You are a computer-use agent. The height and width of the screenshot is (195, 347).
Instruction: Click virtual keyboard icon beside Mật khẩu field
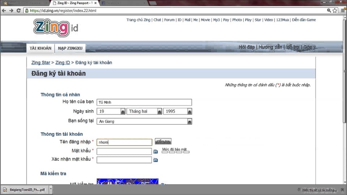click(156, 151)
